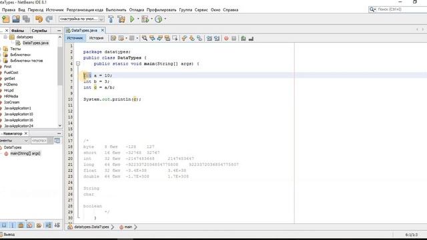Click the Debug Project icon
Viewport: 427px width, 240px height.
tap(145, 19)
